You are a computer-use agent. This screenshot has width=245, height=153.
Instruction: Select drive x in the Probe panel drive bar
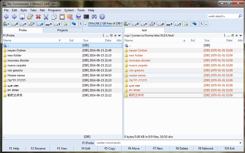(x=49, y=24)
